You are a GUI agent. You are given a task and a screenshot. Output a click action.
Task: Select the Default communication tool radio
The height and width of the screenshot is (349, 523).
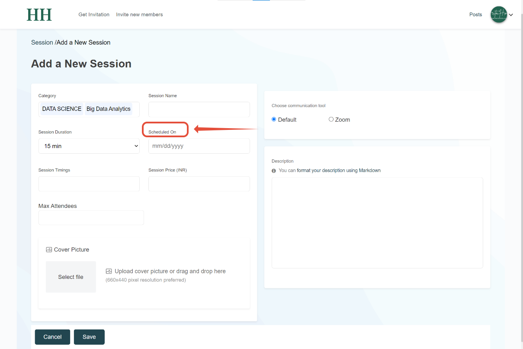point(274,120)
